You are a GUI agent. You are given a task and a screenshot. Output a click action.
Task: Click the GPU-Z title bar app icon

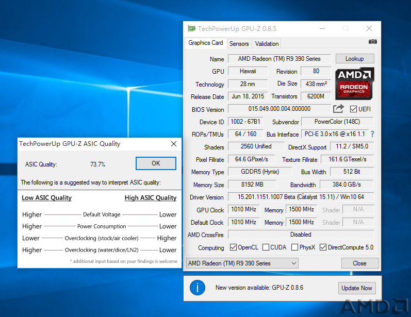(192, 28)
